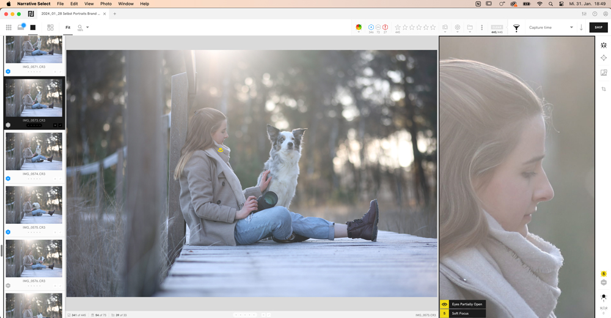This screenshot has width=611, height=318.
Task: Open three-dot more options menu
Action: coord(481,28)
